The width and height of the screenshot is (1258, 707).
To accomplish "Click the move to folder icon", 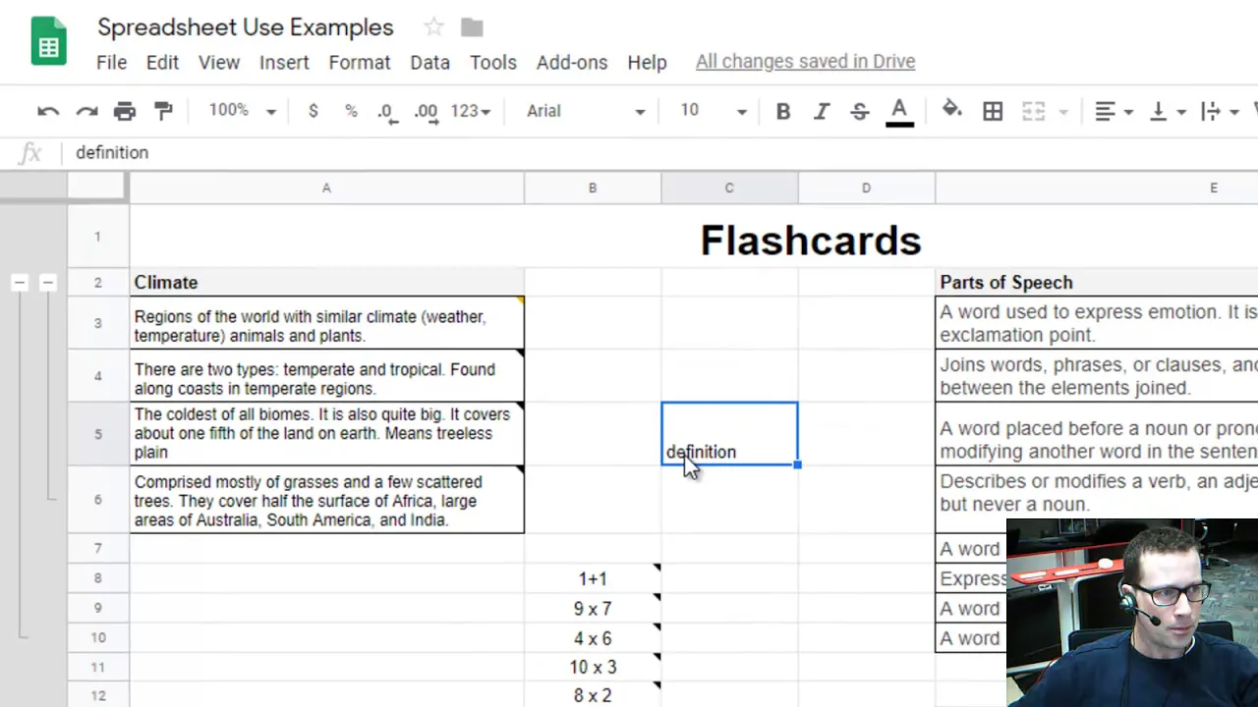I will click(472, 27).
